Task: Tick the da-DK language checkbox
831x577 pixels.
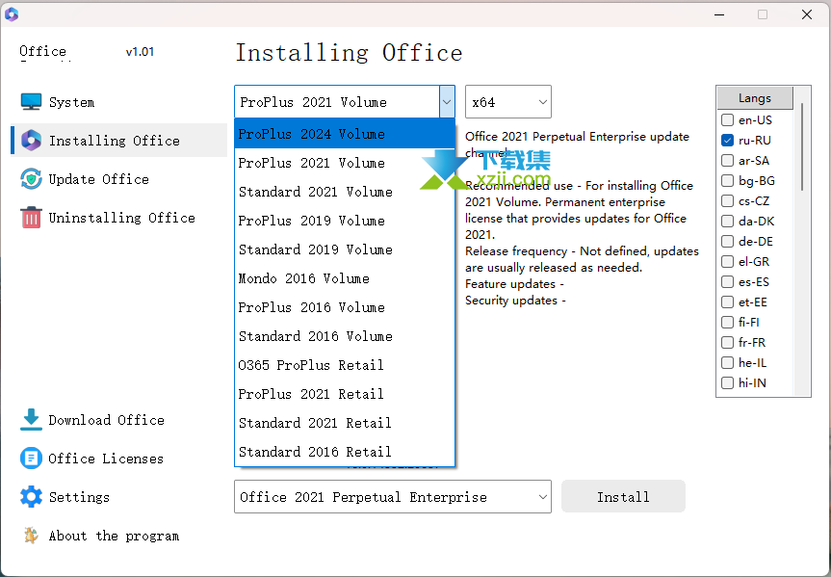Action: pos(728,222)
